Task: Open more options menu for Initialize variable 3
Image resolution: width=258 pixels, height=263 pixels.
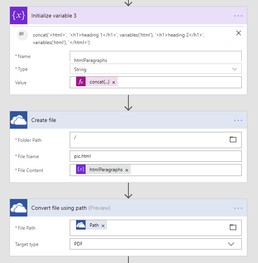Action: pos(238,16)
